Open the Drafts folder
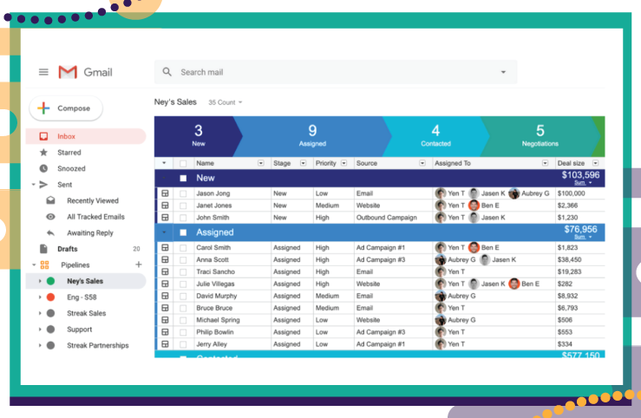 point(68,249)
